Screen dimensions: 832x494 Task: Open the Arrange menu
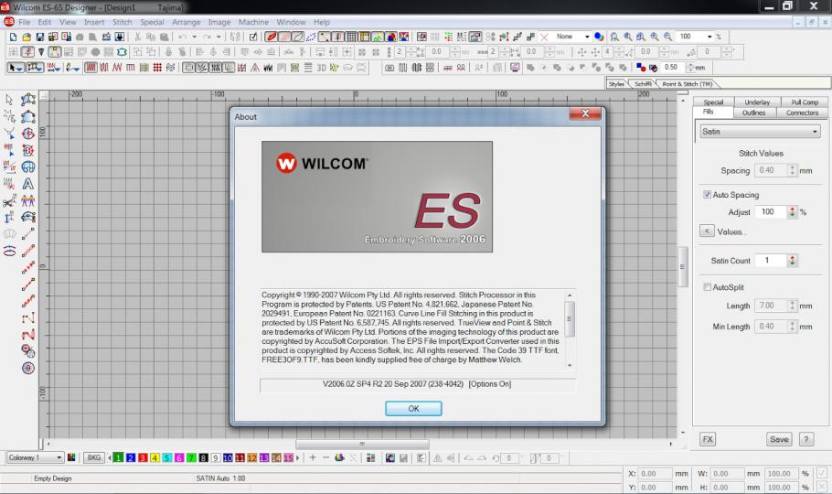coord(186,22)
